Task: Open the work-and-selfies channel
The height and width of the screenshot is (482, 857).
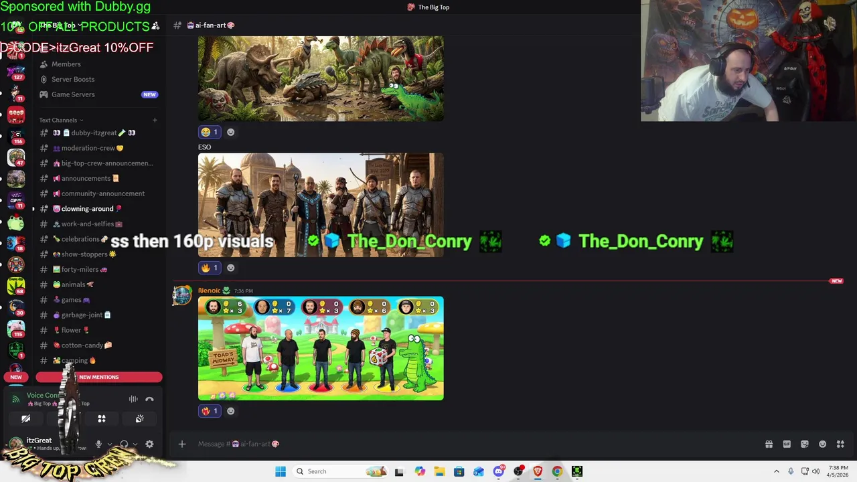Action: (x=98, y=224)
